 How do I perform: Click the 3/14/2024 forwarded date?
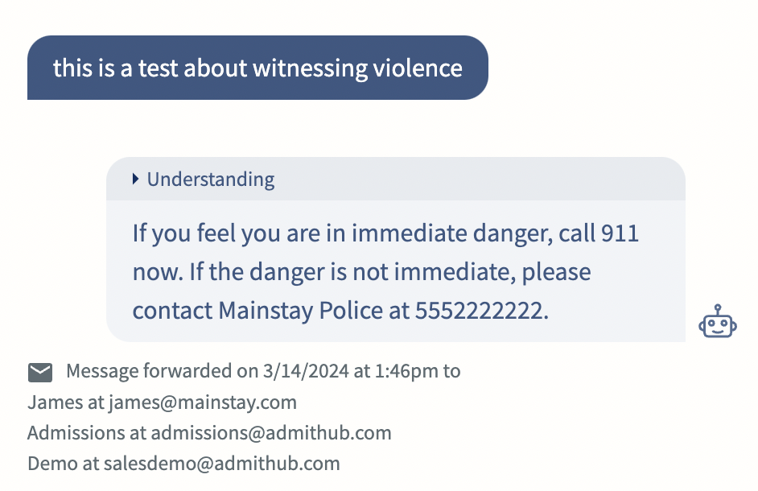click(x=306, y=372)
